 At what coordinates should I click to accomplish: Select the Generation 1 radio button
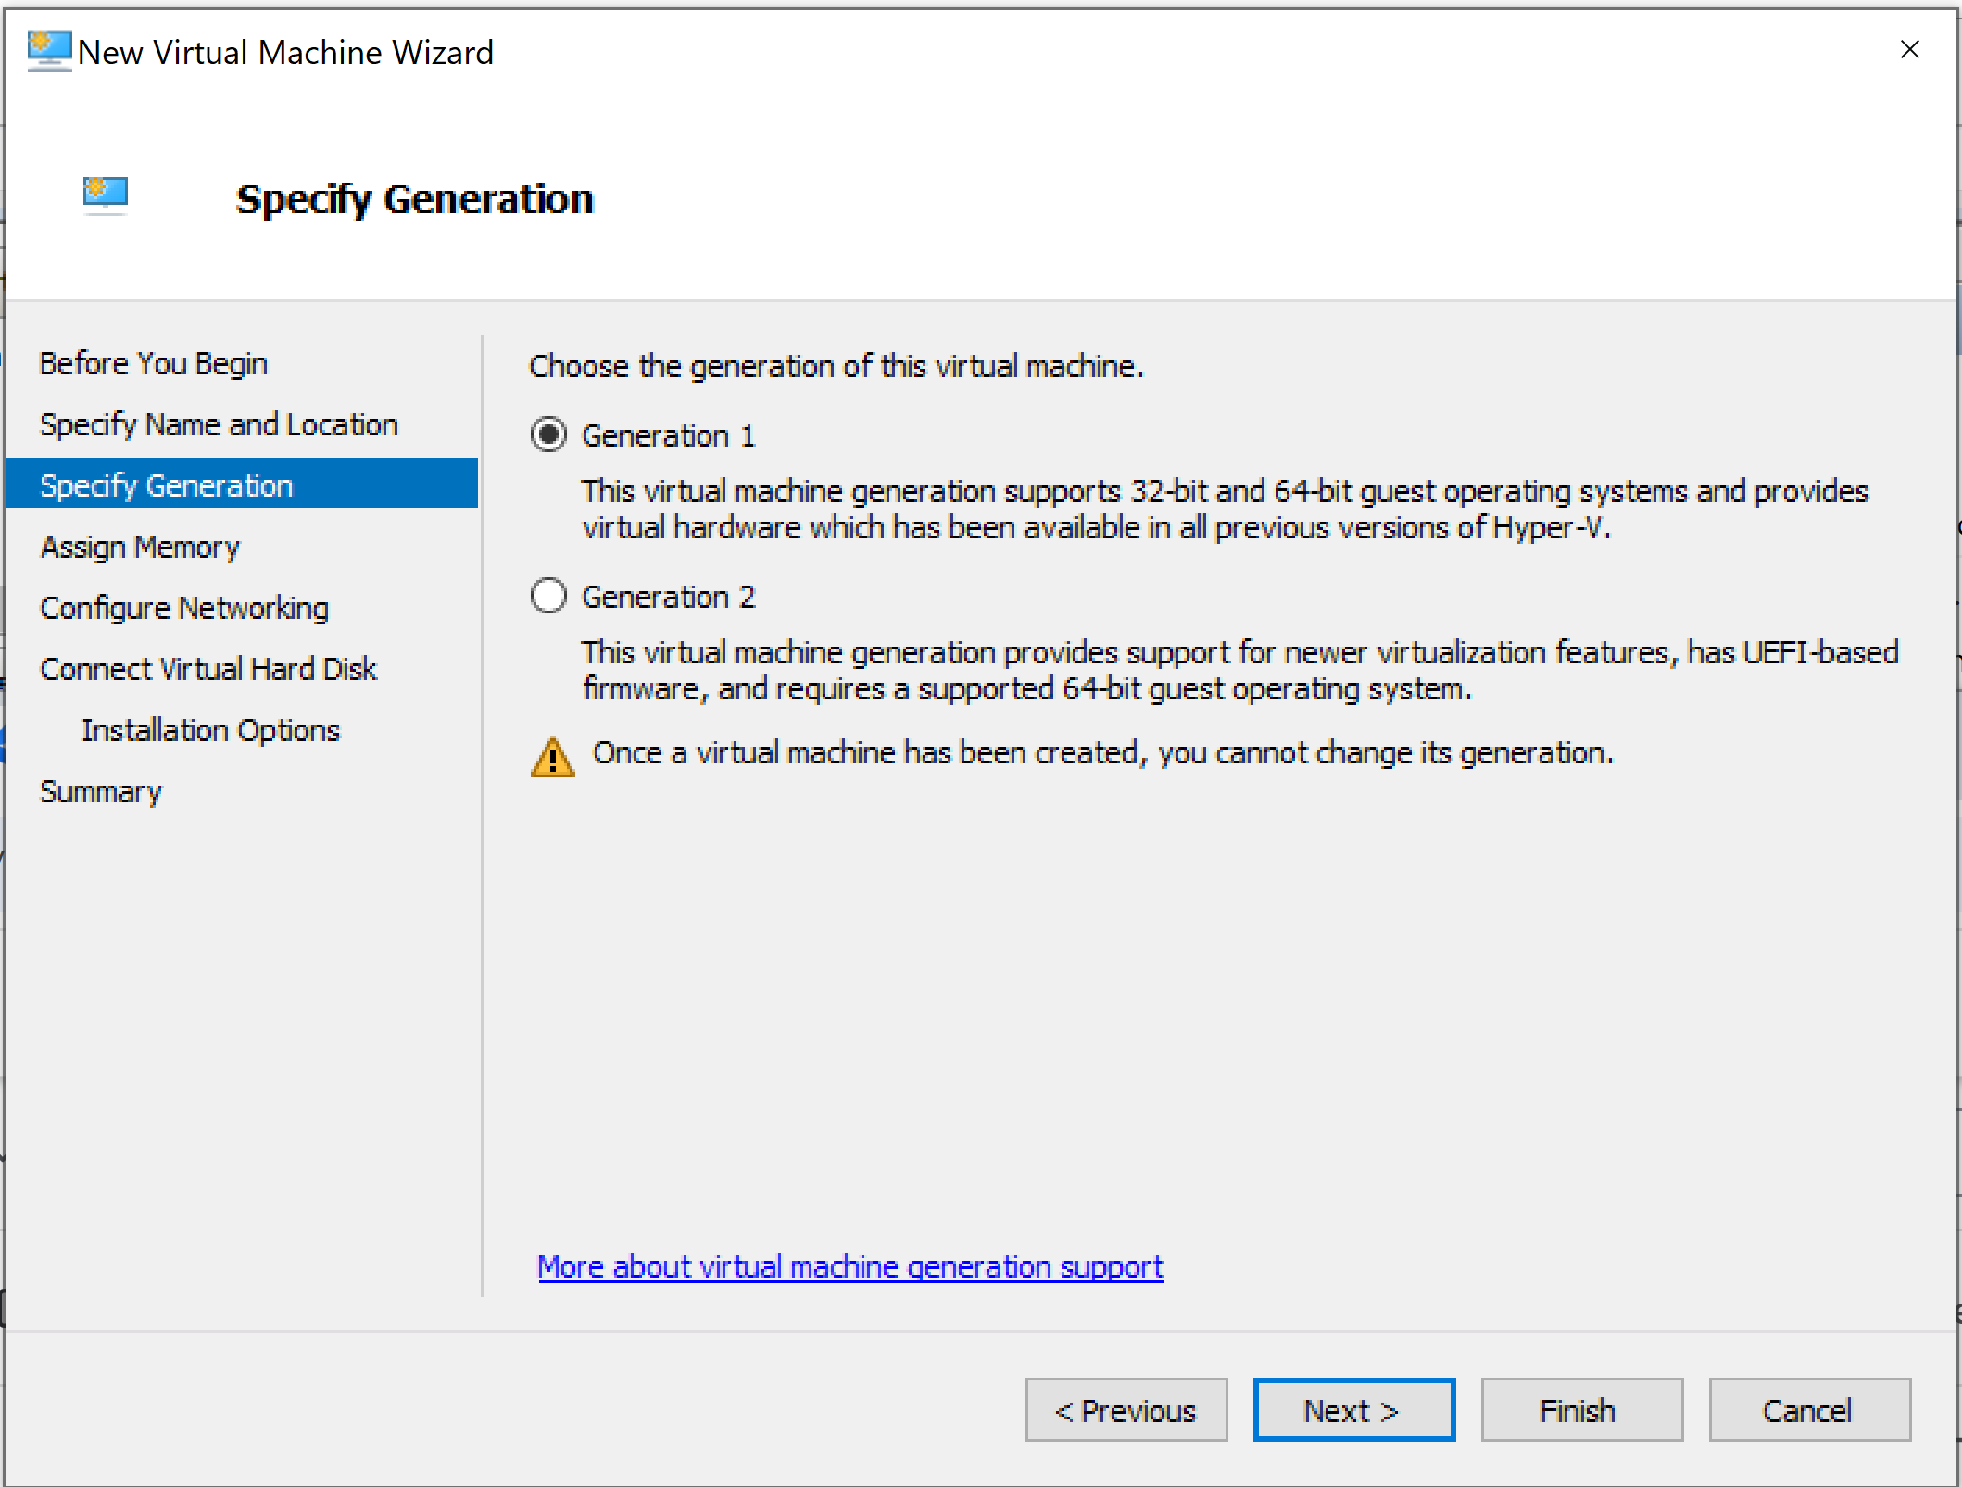(x=548, y=435)
